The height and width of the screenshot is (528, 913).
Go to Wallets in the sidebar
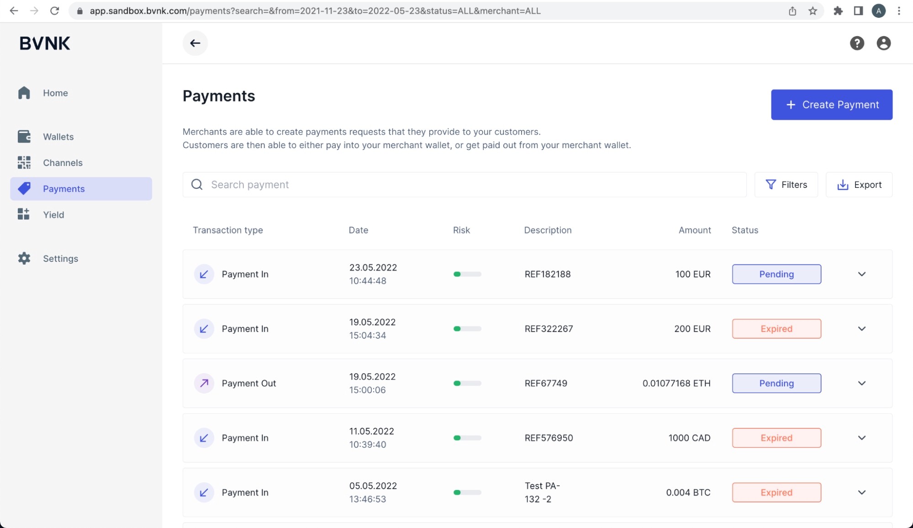(58, 137)
